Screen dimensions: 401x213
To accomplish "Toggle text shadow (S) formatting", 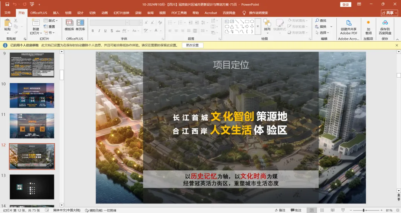I will point(111,31).
